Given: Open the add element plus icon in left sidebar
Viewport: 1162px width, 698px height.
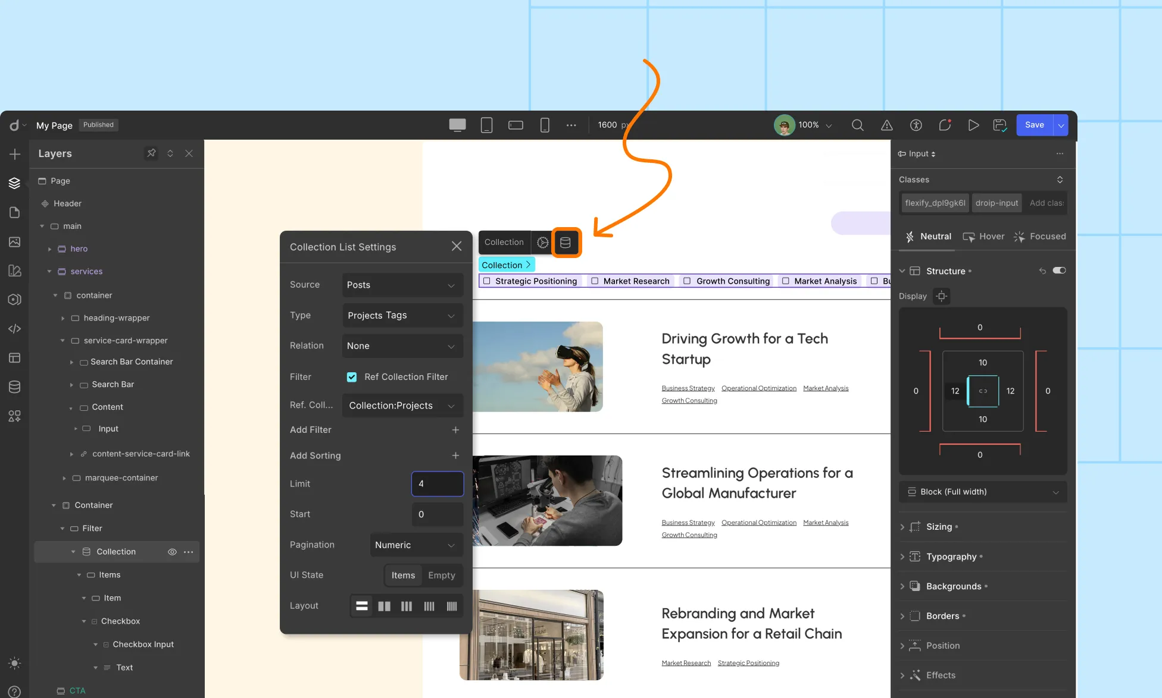Looking at the screenshot, I should (15, 154).
